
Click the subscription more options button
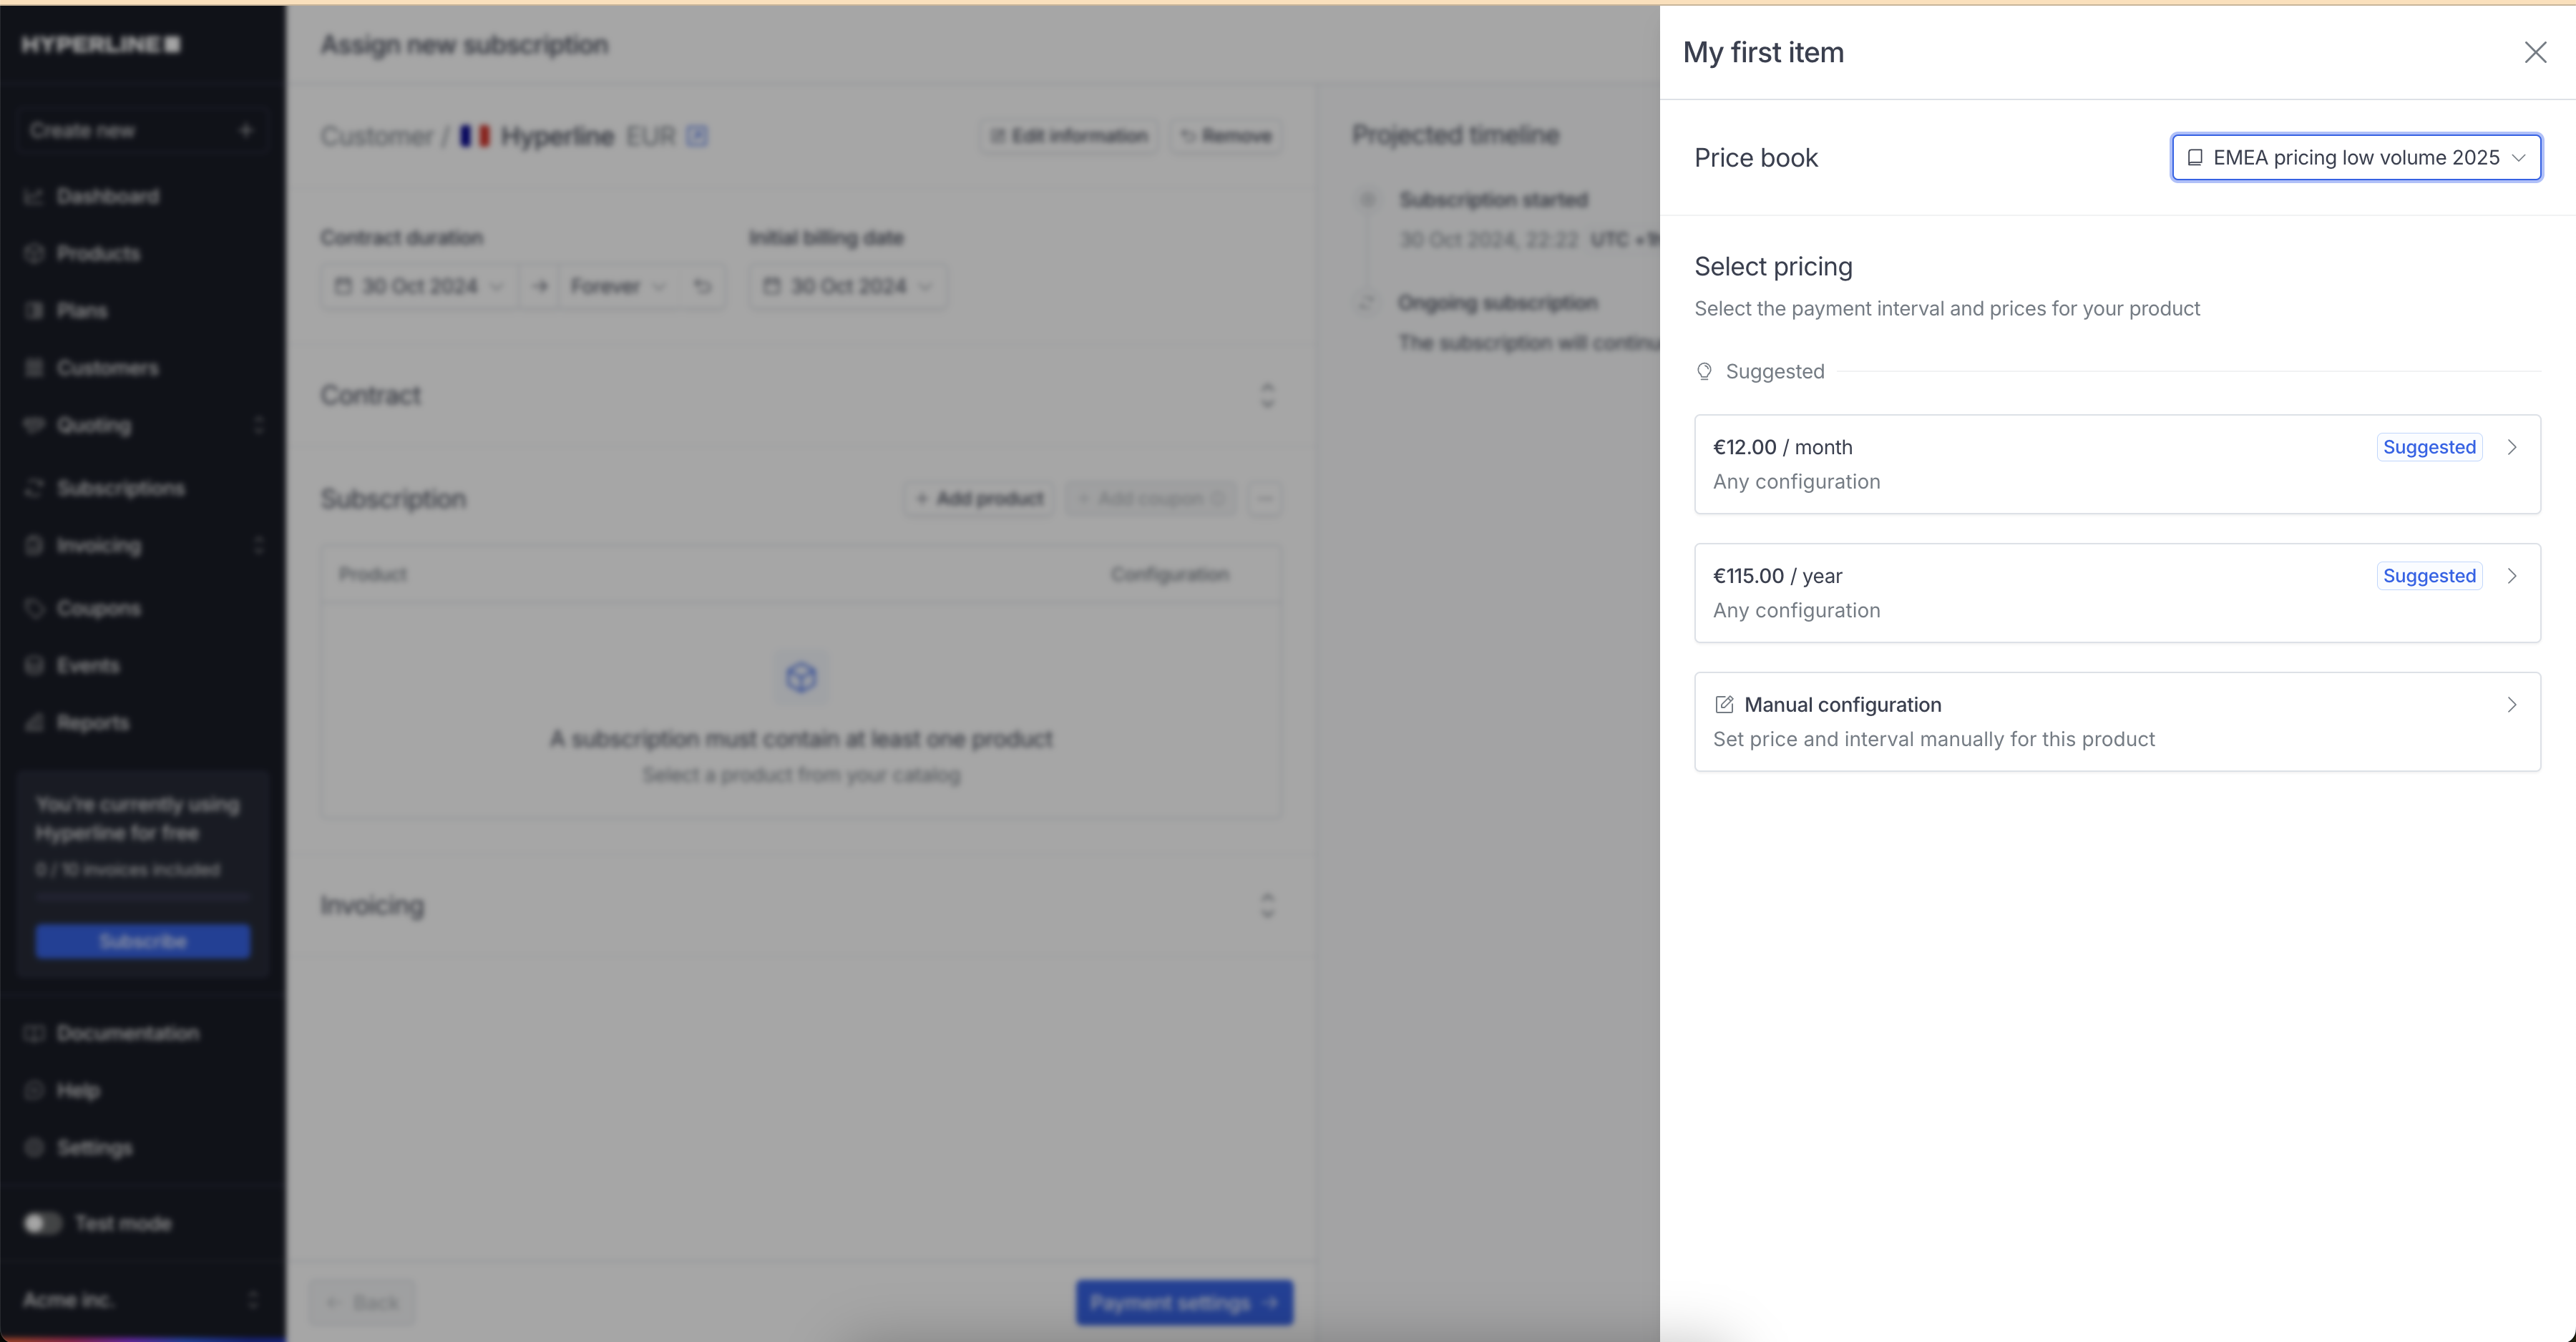[1265, 498]
